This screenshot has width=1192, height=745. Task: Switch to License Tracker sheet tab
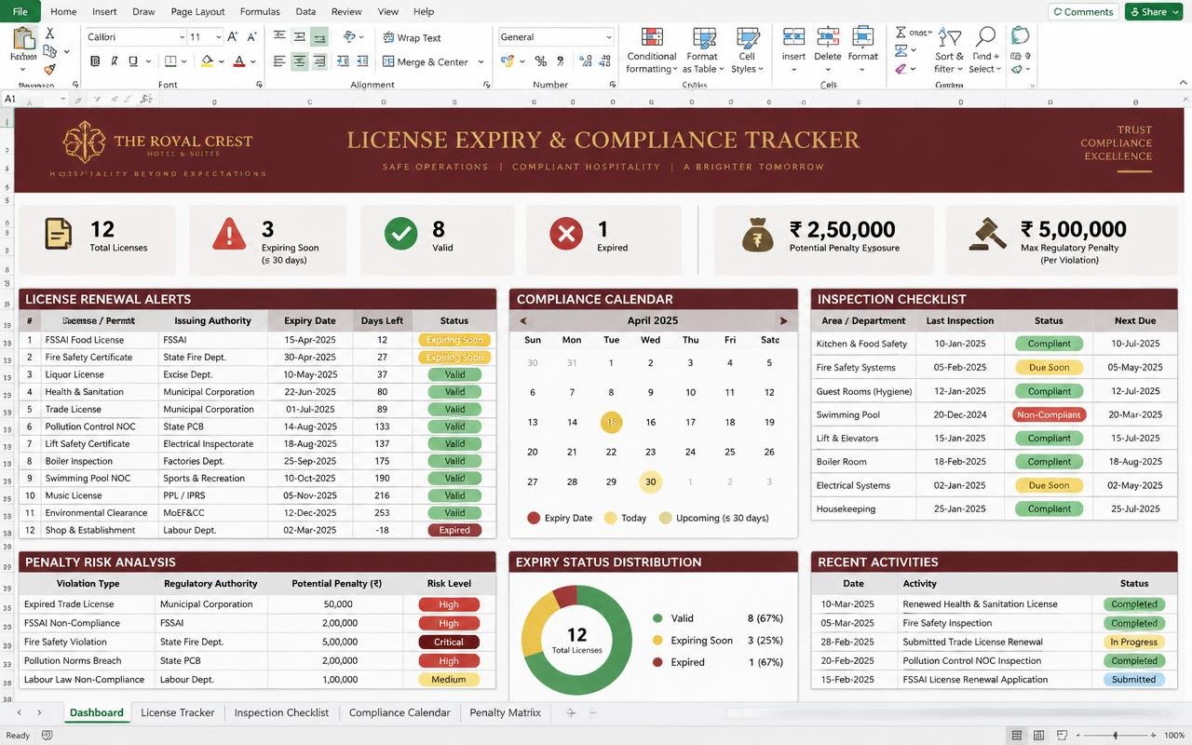click(x=178, y=712)
